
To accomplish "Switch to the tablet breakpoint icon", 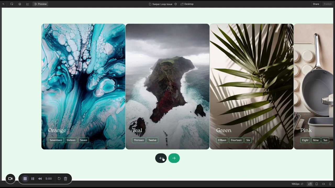I will click(317, 184).
